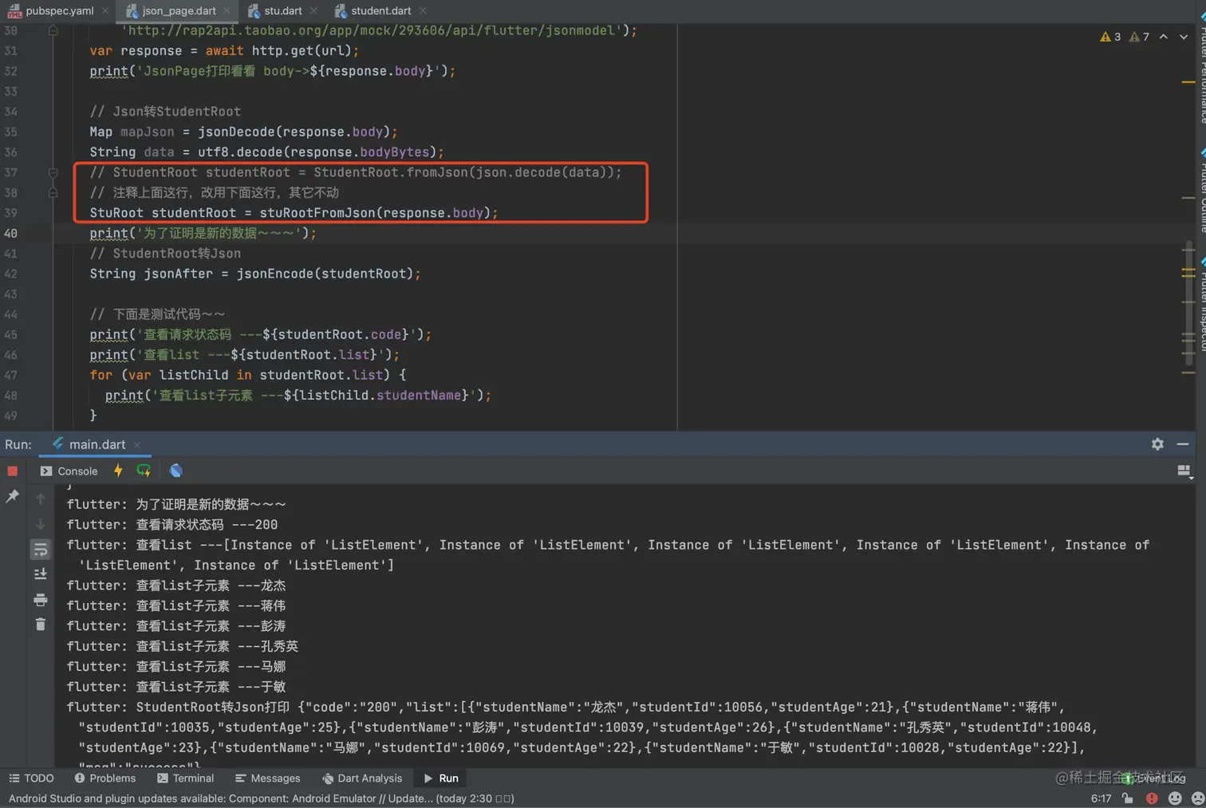Close the main.dart run tab

[x=137, y=445]
